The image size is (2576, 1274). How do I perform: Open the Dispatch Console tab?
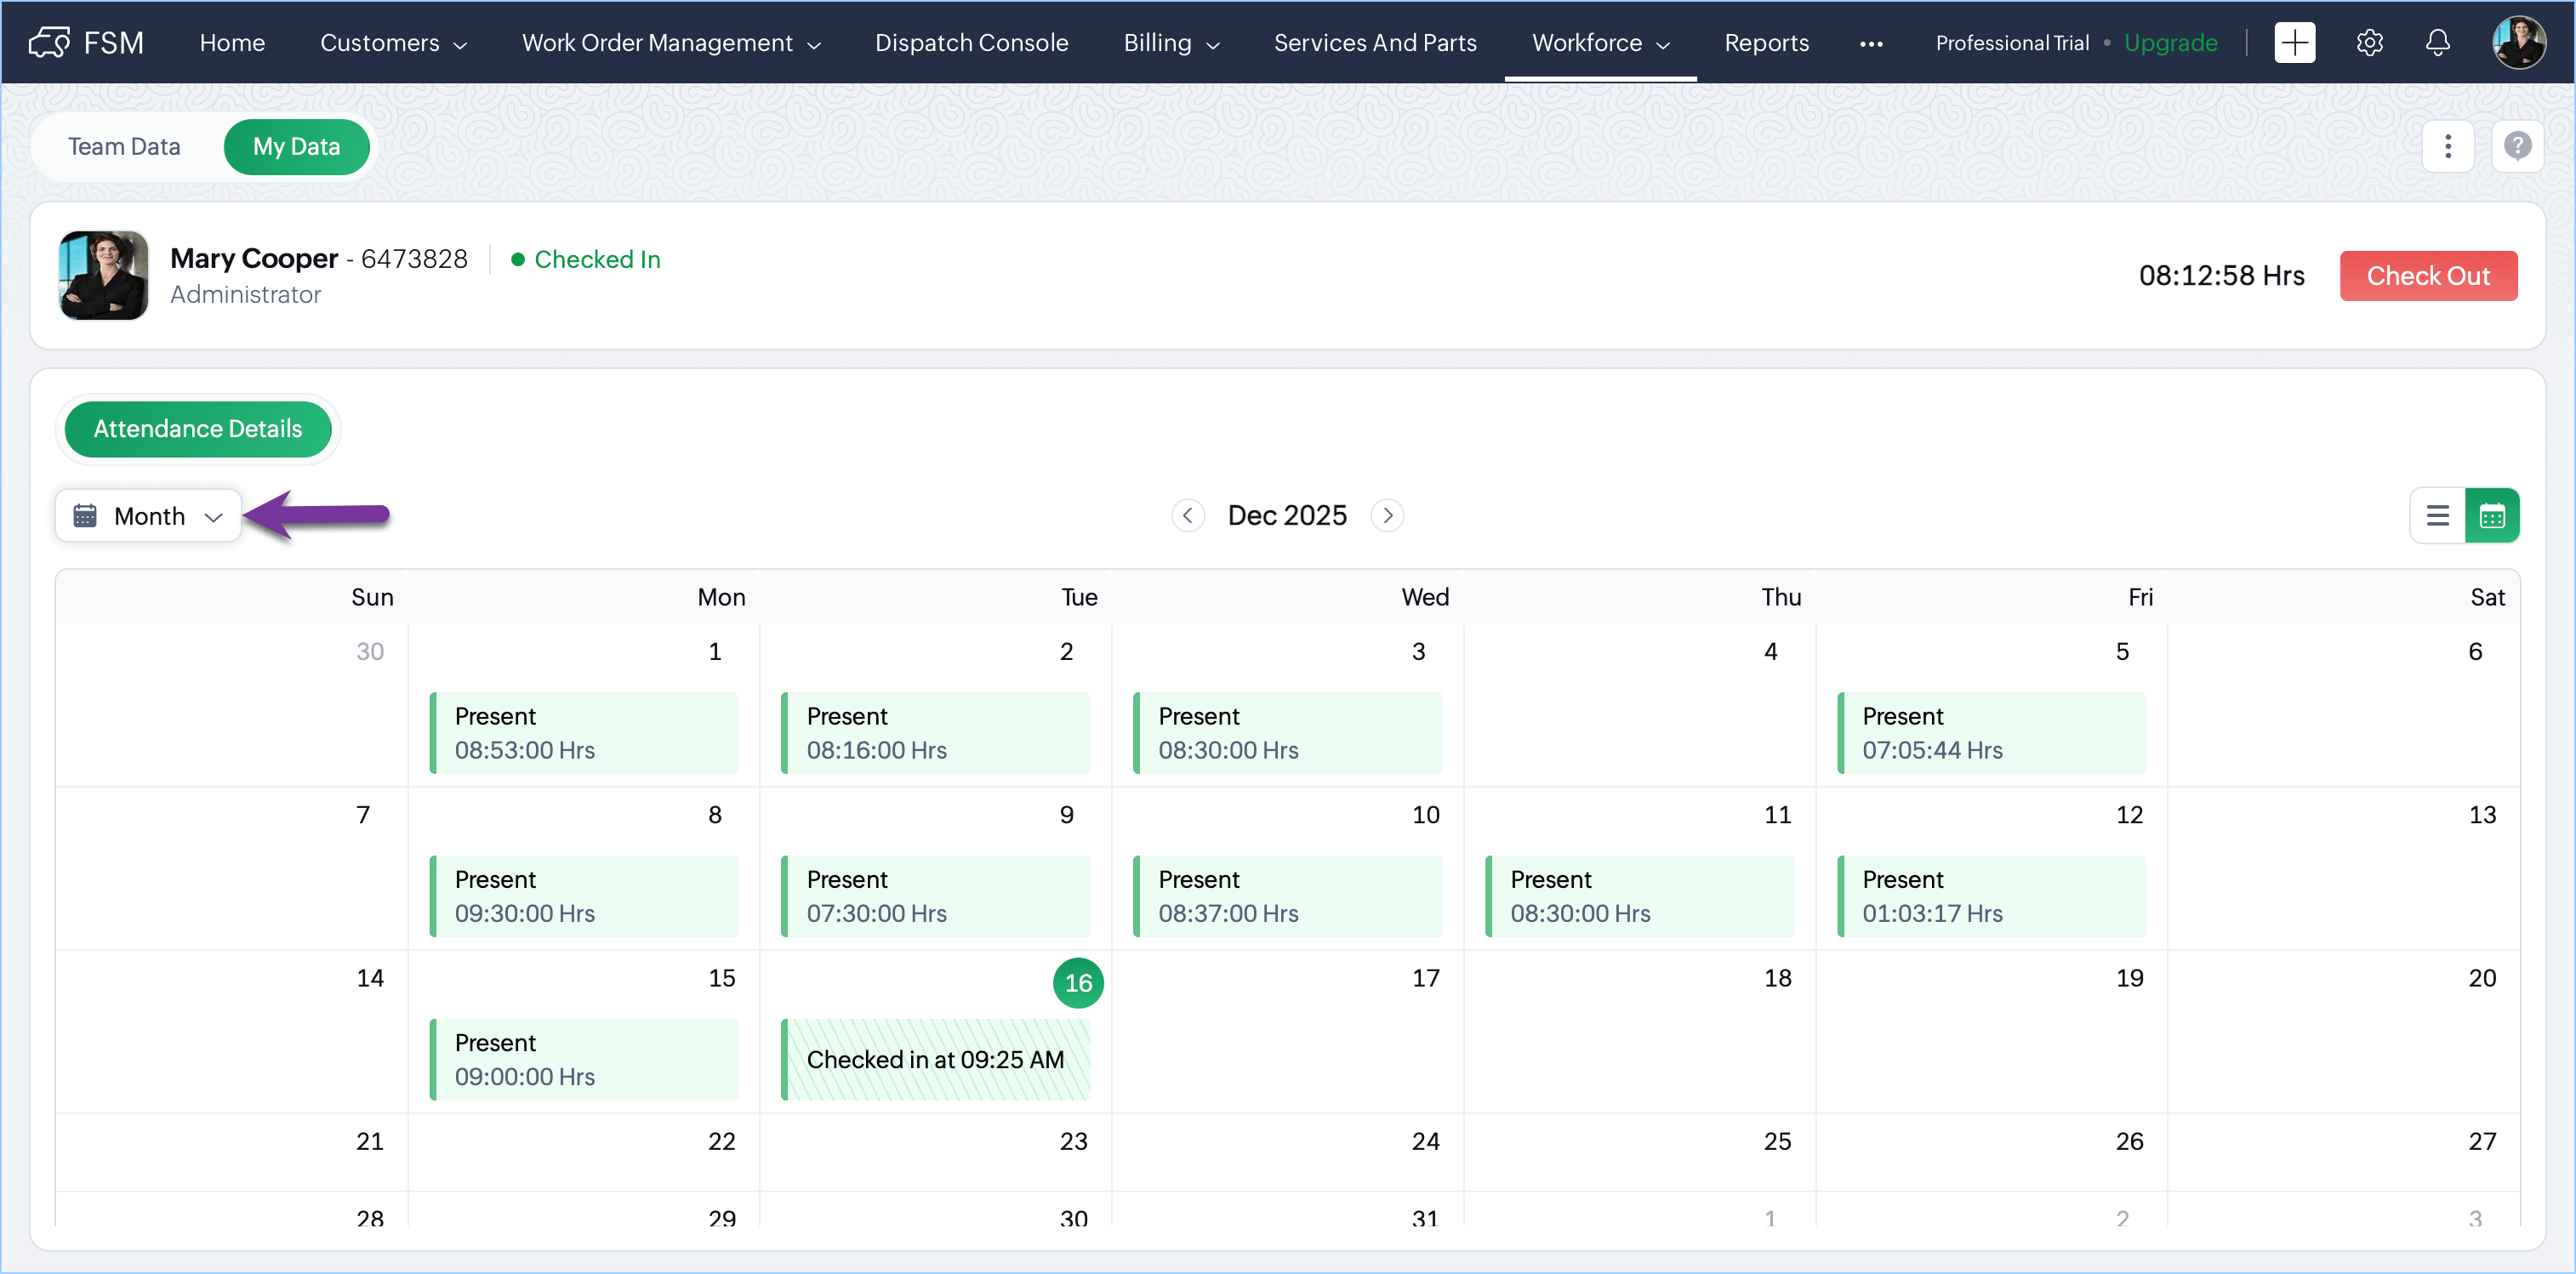point(971,43)
